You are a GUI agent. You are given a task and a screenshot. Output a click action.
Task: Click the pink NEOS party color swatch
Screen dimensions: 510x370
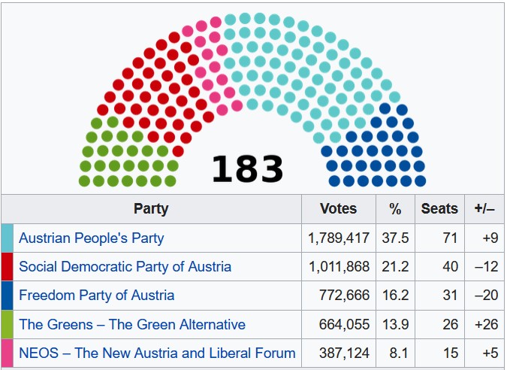point(8,353)
